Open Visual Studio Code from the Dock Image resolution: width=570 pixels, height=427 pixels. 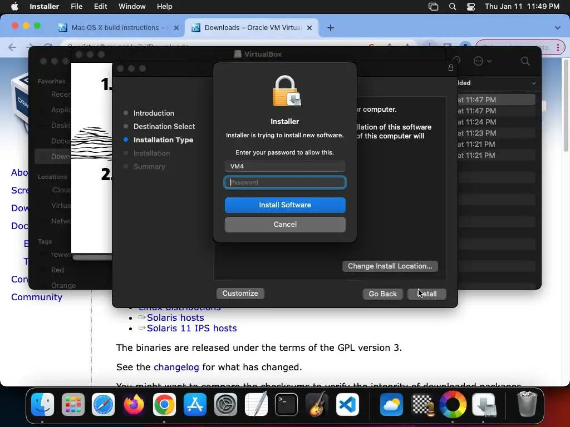(347, 405)
